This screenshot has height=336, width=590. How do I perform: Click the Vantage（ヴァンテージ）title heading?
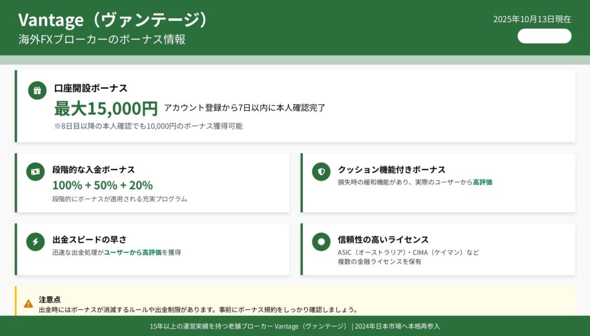112,20
